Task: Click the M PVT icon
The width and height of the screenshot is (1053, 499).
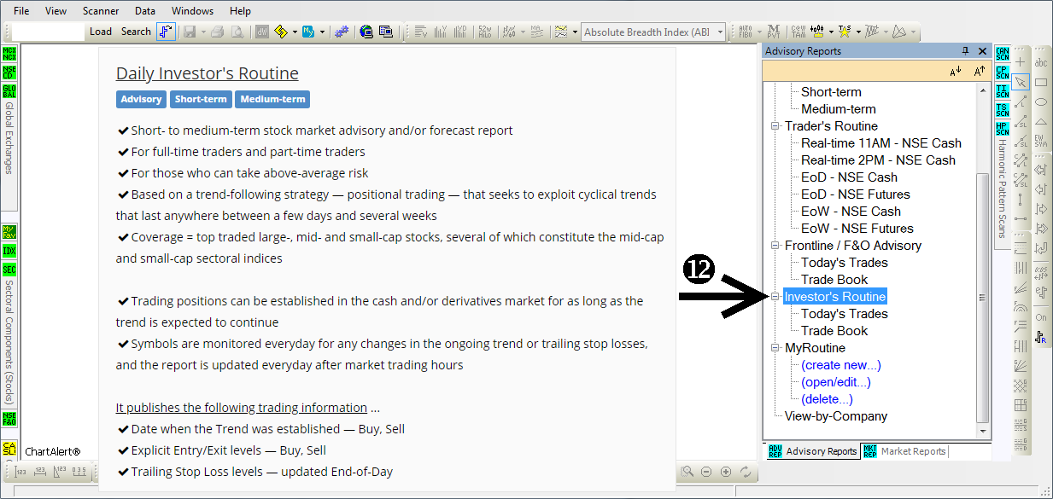Action: [x=775, y=32]
